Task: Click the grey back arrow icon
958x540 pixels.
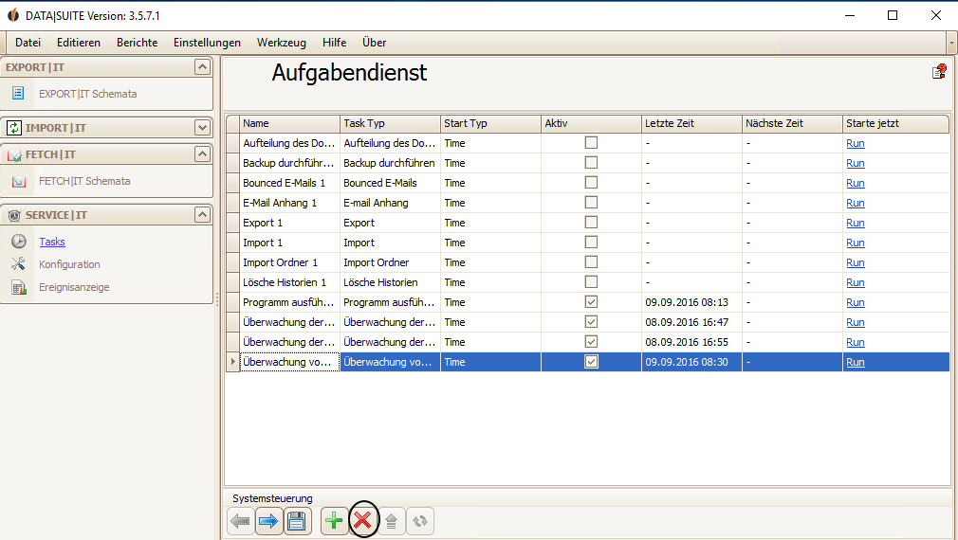Action: pos(241,521)
